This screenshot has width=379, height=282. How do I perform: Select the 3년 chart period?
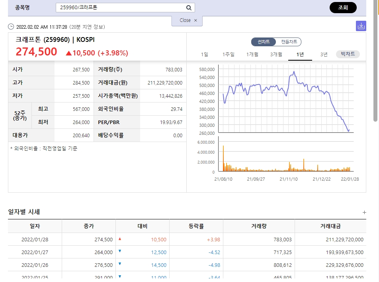(x=324, y=54)
